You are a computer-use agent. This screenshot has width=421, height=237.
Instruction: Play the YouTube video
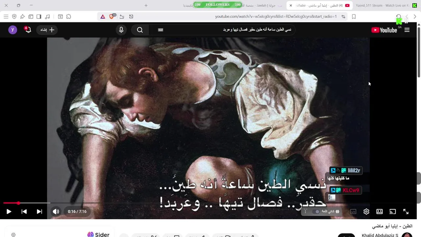coord(9,212)
